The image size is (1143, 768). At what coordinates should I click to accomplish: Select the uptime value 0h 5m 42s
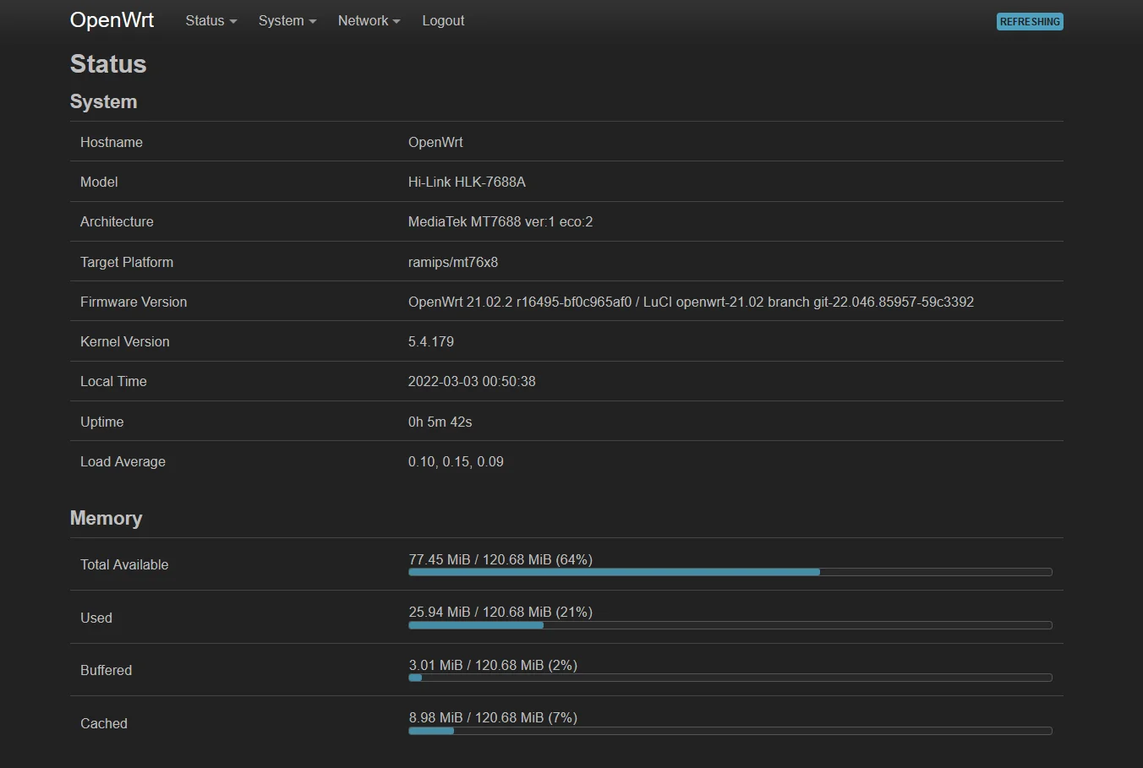440,422
